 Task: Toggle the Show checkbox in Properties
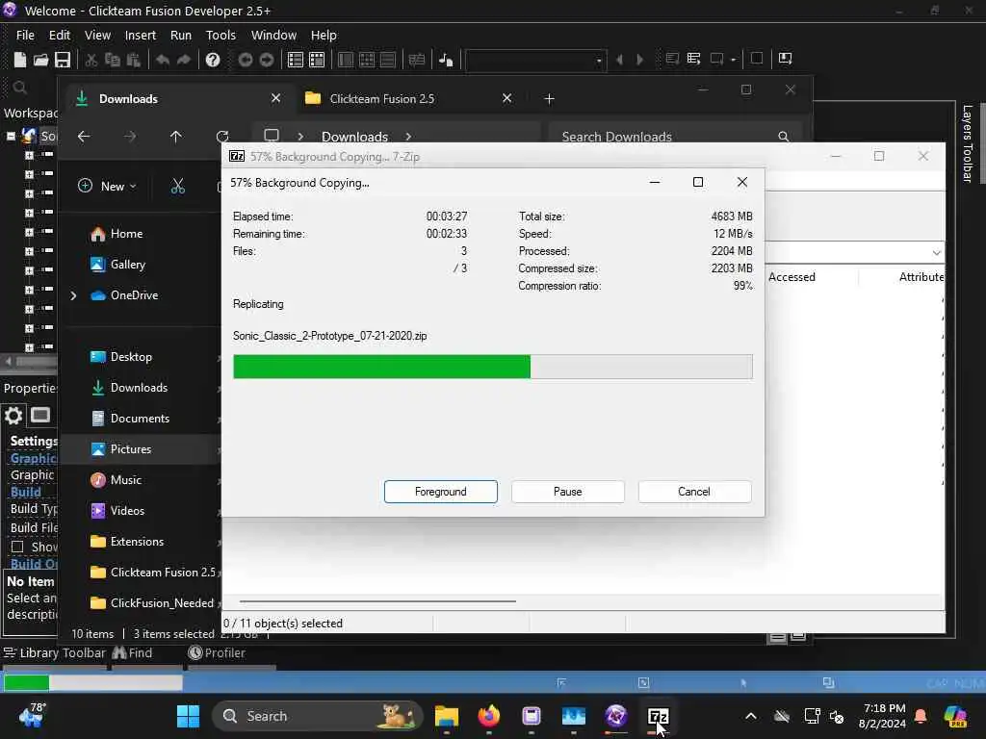click(x=17, y=547)
